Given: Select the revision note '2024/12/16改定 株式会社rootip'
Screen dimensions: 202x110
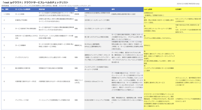Looking at the screenshot, I should click(188, 4).
